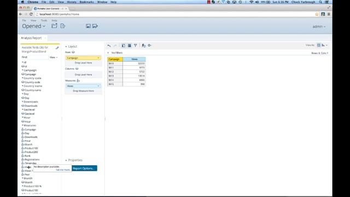Open the Pentaho View menu
Image resolution: width=350 pixels, height=197 pixels.
(x=33, y=20)
